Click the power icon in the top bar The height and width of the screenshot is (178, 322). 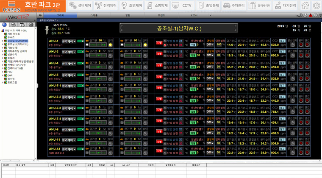pyautogui.click(x=316, y=6)
